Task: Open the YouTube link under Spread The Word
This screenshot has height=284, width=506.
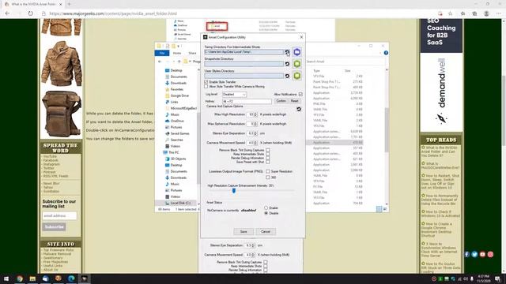Action: [x=50, y=156]
